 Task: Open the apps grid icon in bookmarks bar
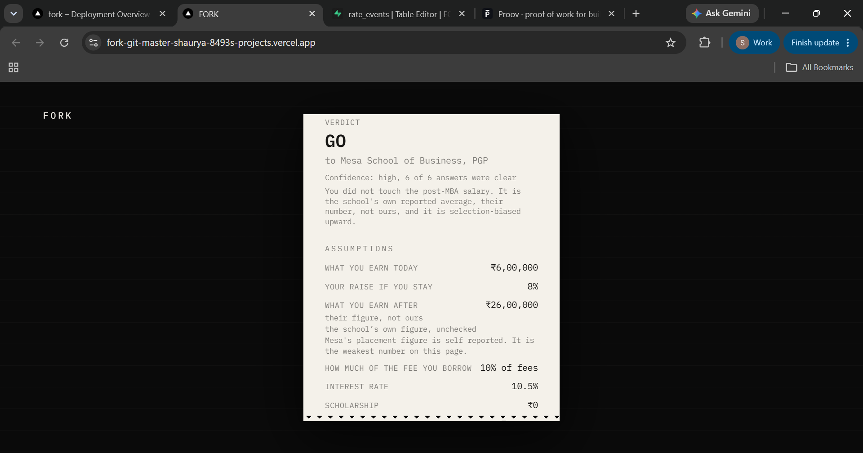tap(13, 67)
